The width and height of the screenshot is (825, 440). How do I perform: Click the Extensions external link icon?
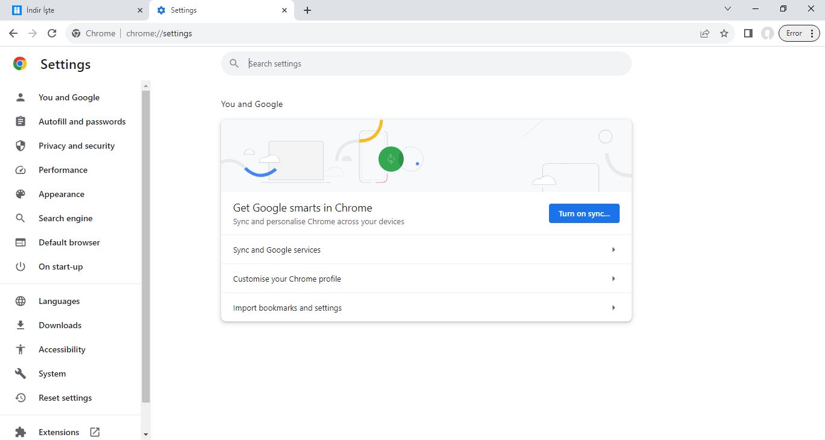click(95, 432)
